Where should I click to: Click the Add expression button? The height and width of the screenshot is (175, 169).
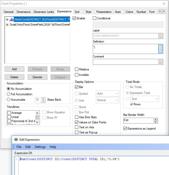(x=14, y=69)
